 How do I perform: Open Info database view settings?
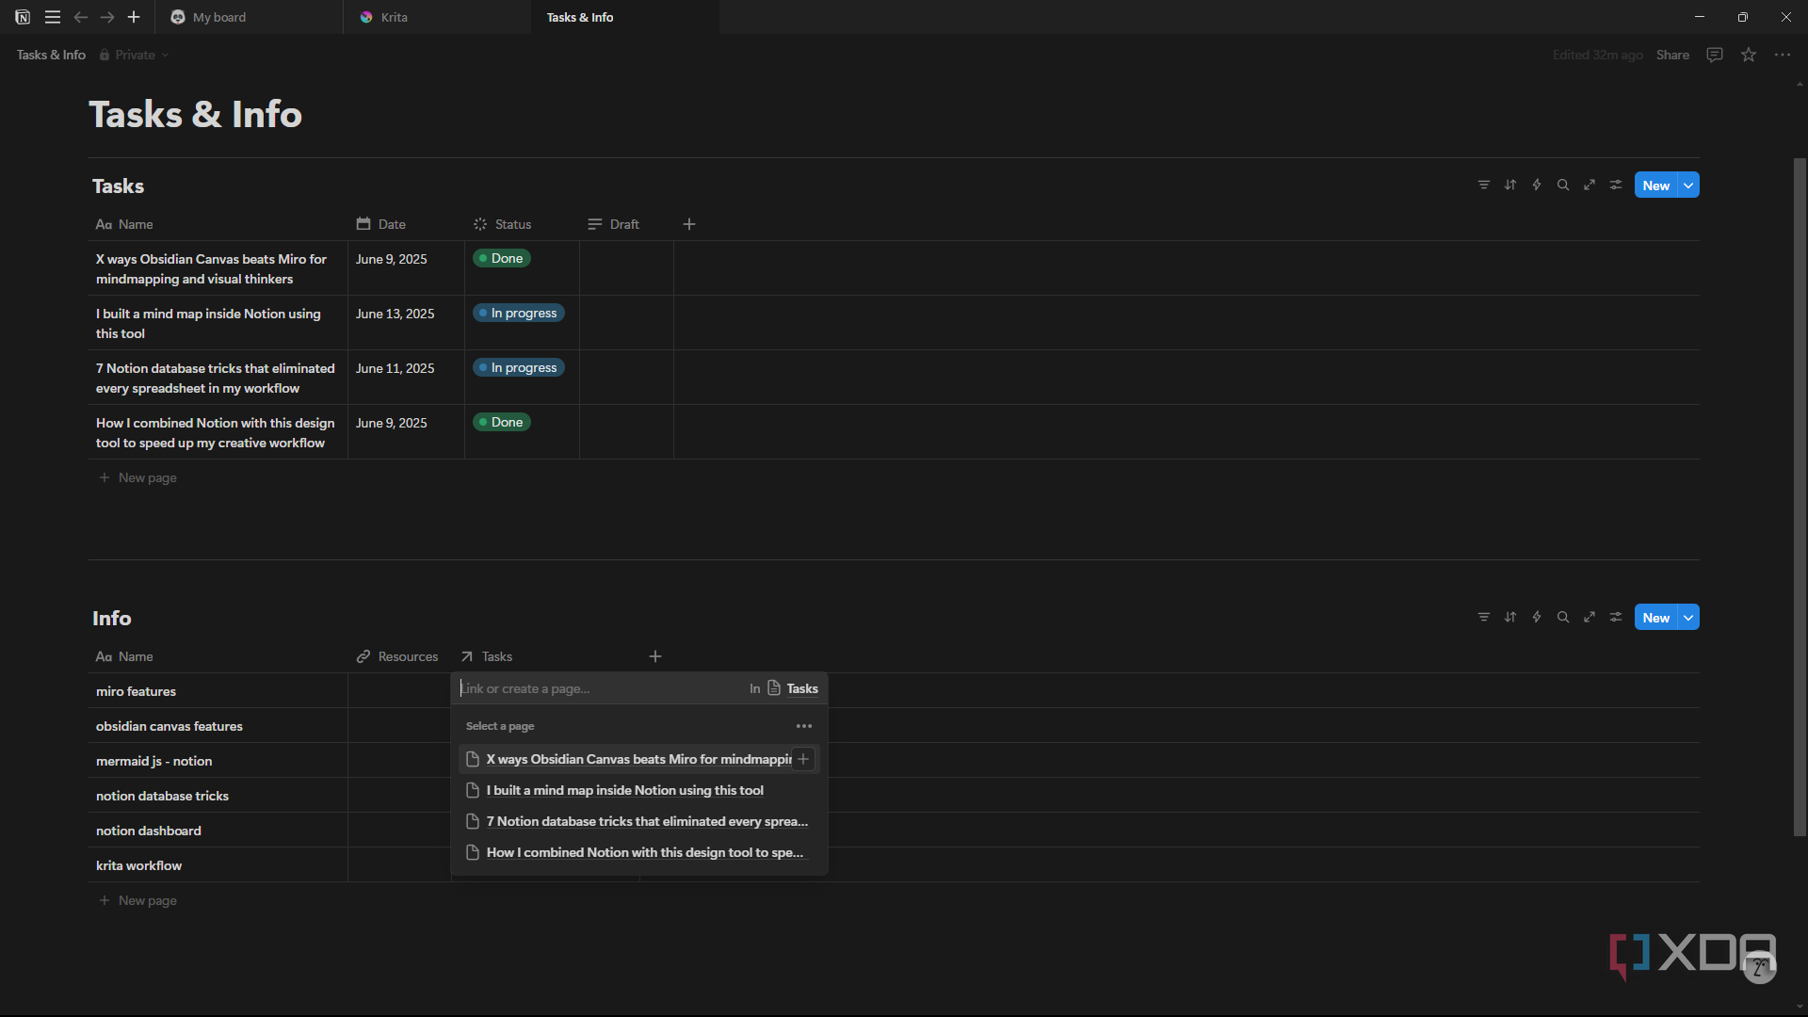[x=1616, y=618]
